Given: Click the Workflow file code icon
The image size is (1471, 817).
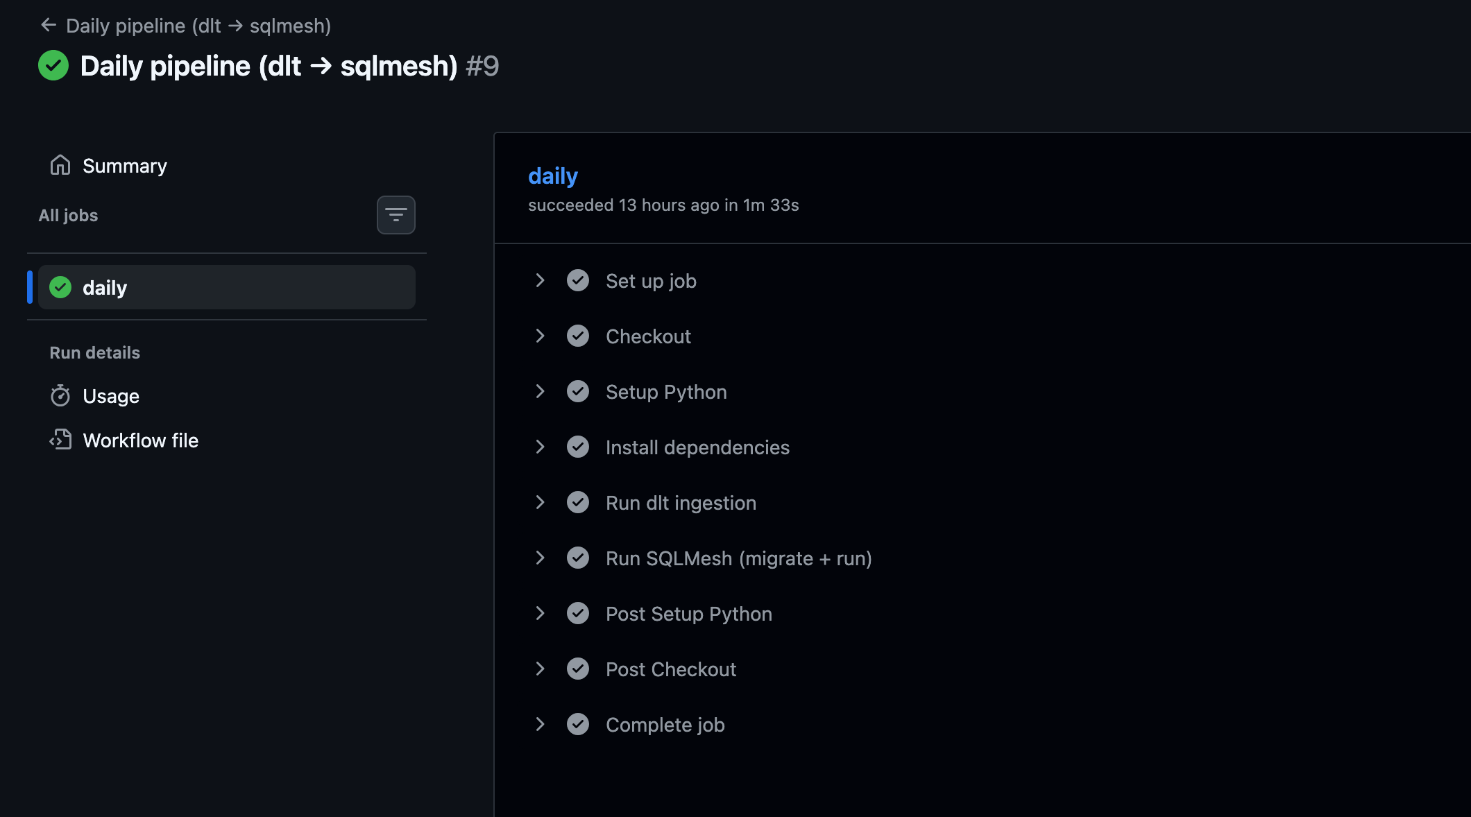Looking at the screenshot, I should pyautogui.click(x=60, y=440).
